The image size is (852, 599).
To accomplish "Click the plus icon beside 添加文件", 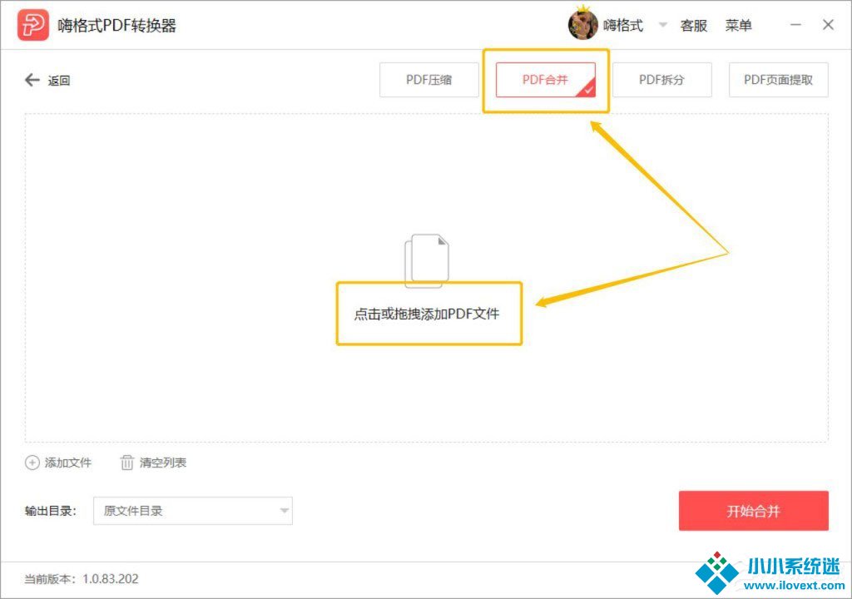I will coord(32,463).
